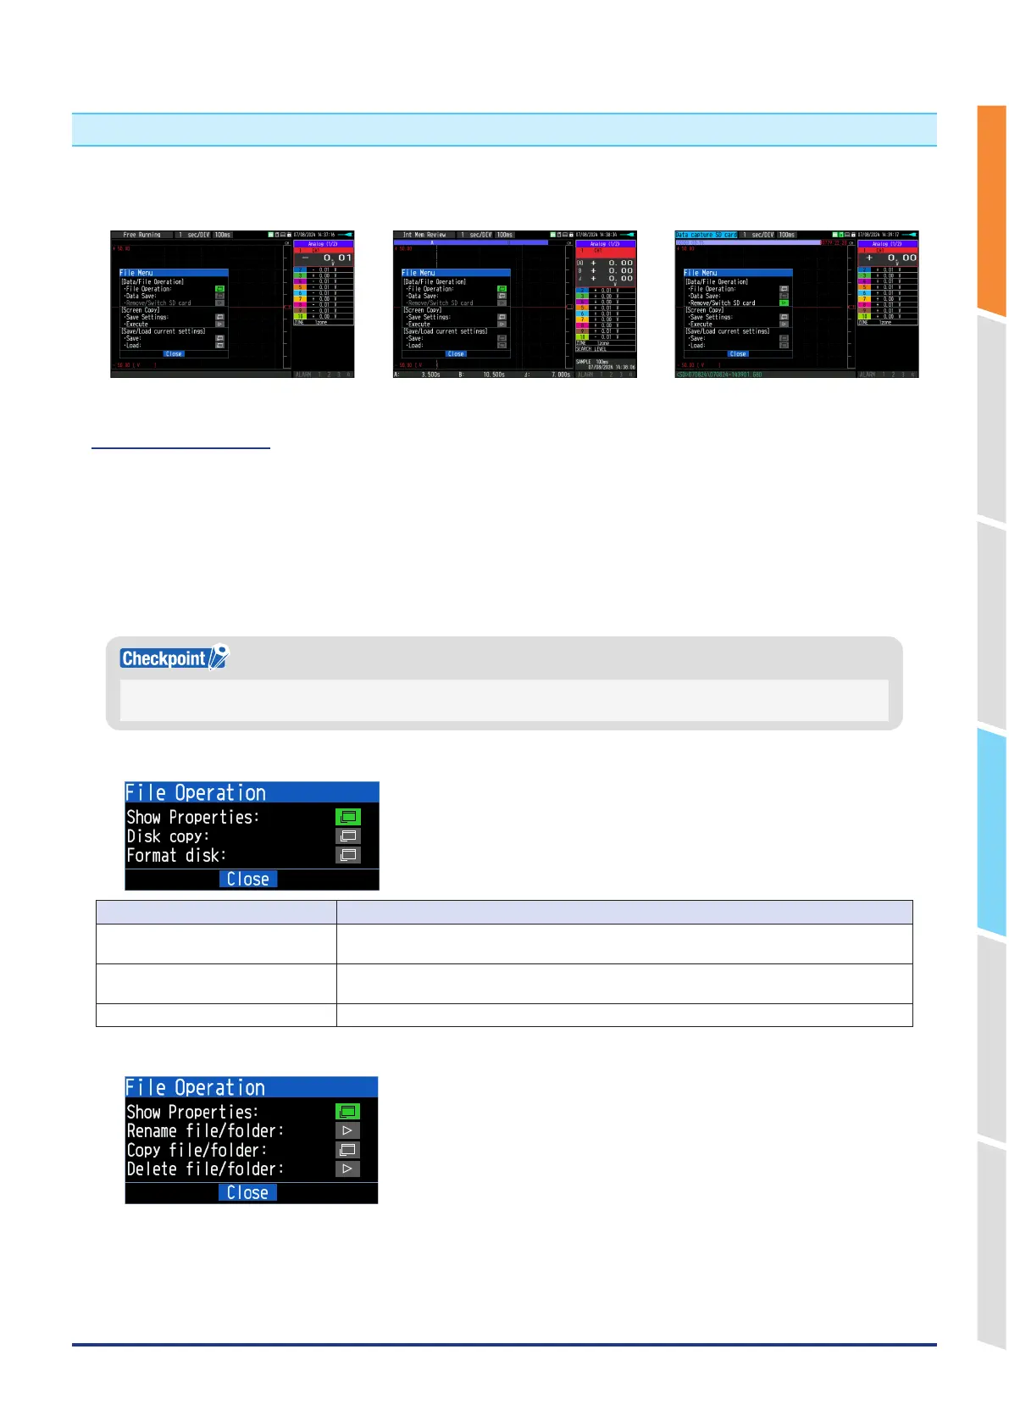Select the 'Delete file/folder:' label
This screenshot has width=1009, height=1427.
pos(206,1169)
